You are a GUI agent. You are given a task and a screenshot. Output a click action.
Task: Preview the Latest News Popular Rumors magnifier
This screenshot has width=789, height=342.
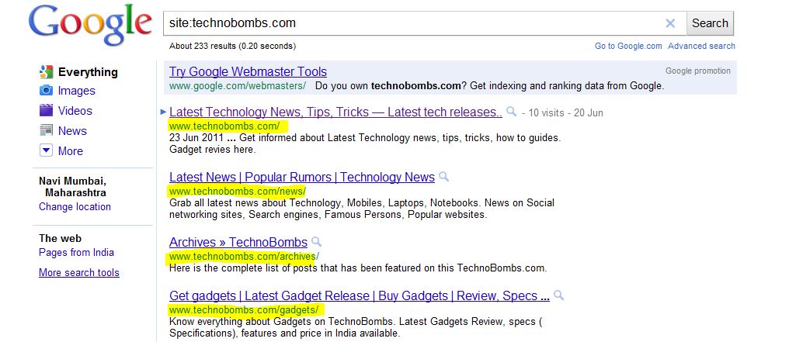[x=444, y=177]
